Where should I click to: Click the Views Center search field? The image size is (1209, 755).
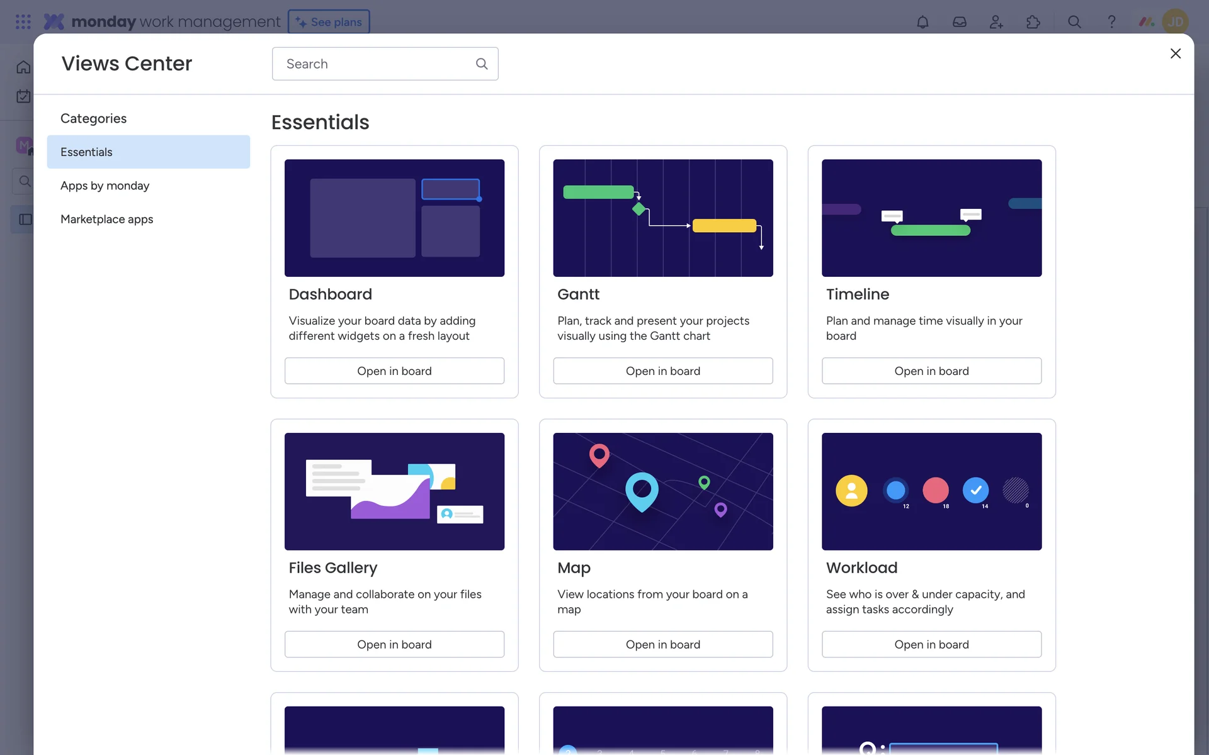(x=378, y=64)
